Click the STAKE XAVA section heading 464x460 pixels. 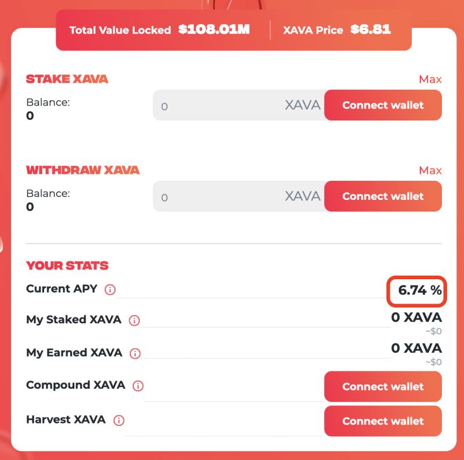[67, 79]
